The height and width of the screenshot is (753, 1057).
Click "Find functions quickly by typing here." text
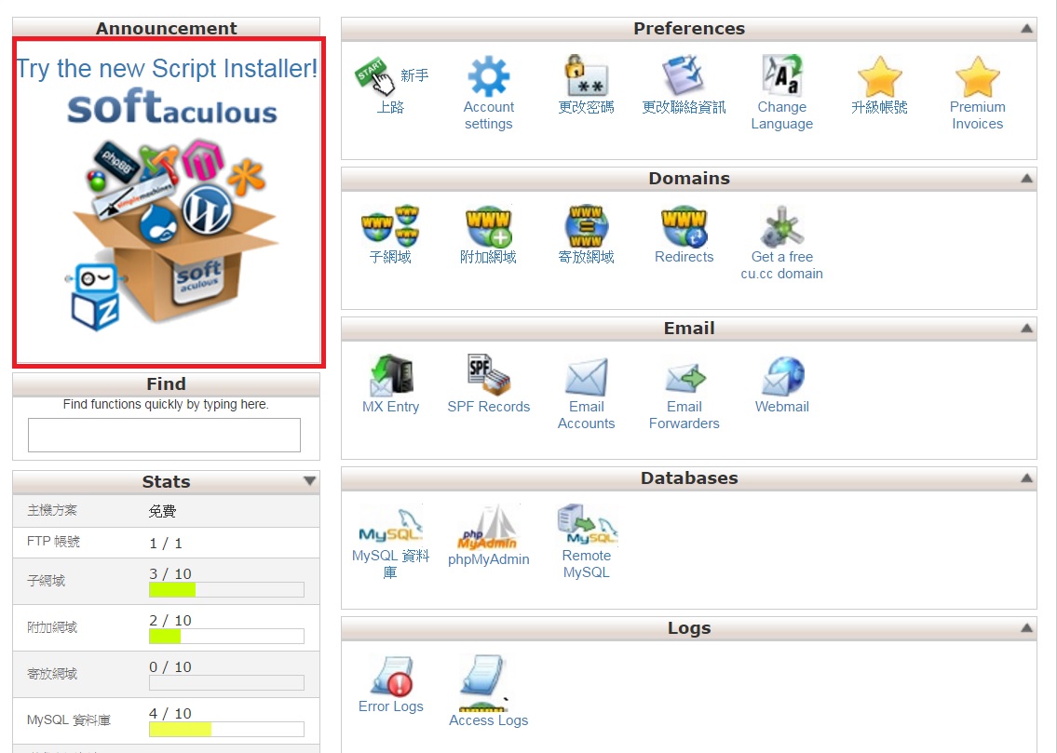point(166,404)
